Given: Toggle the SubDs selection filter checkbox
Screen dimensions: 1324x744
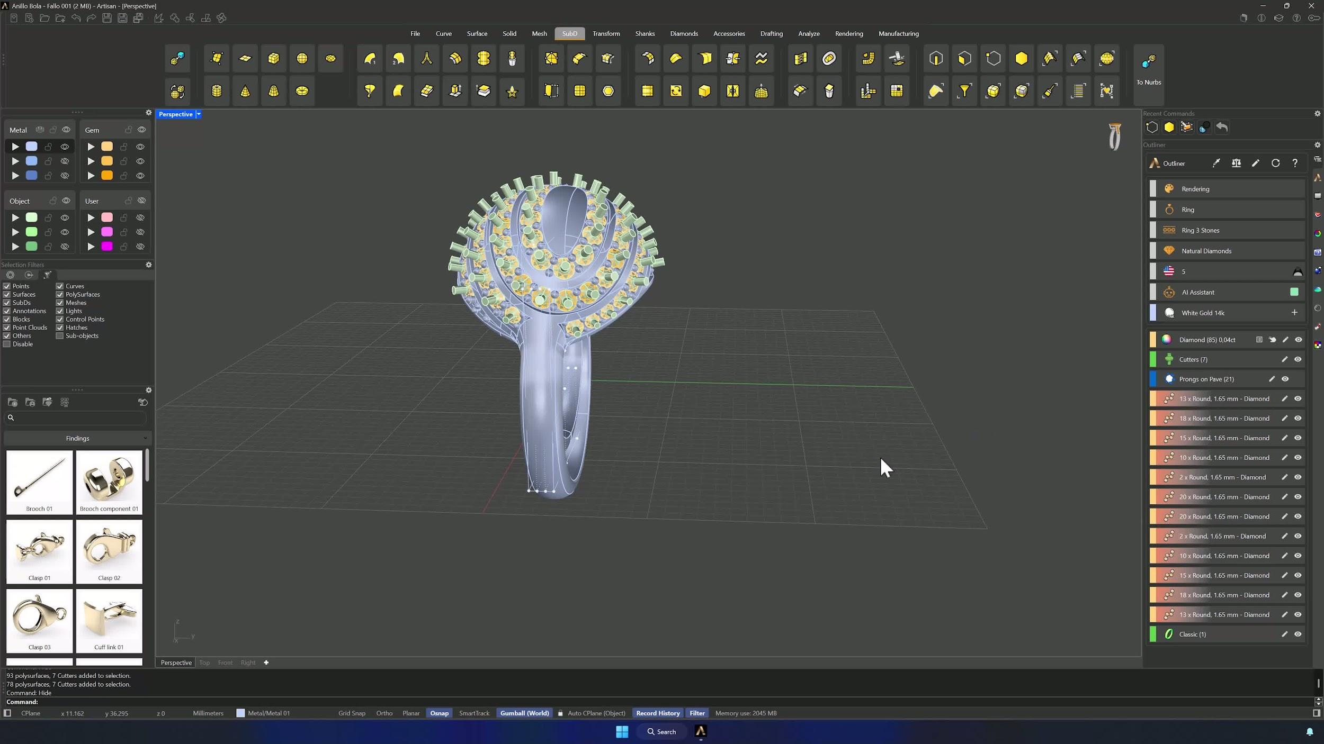Looking at the screenshot, I should tap(7, 303).
